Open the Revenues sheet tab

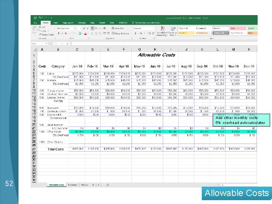[73, 185]
